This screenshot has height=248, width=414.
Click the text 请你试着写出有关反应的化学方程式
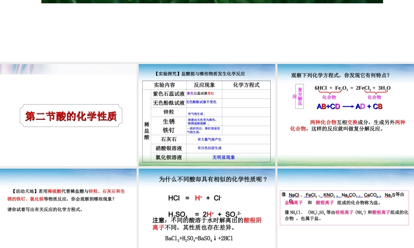(x=45, y=210)
